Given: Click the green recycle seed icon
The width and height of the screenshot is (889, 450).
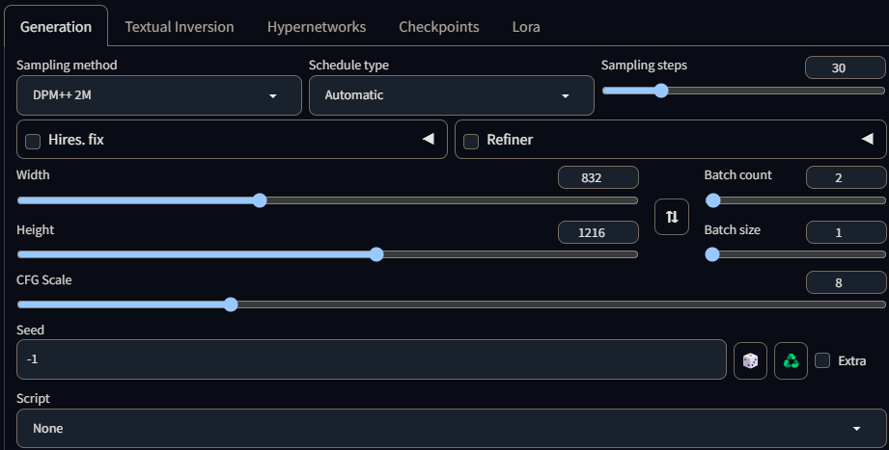Looking at the screenshot, I should point(791,360).
